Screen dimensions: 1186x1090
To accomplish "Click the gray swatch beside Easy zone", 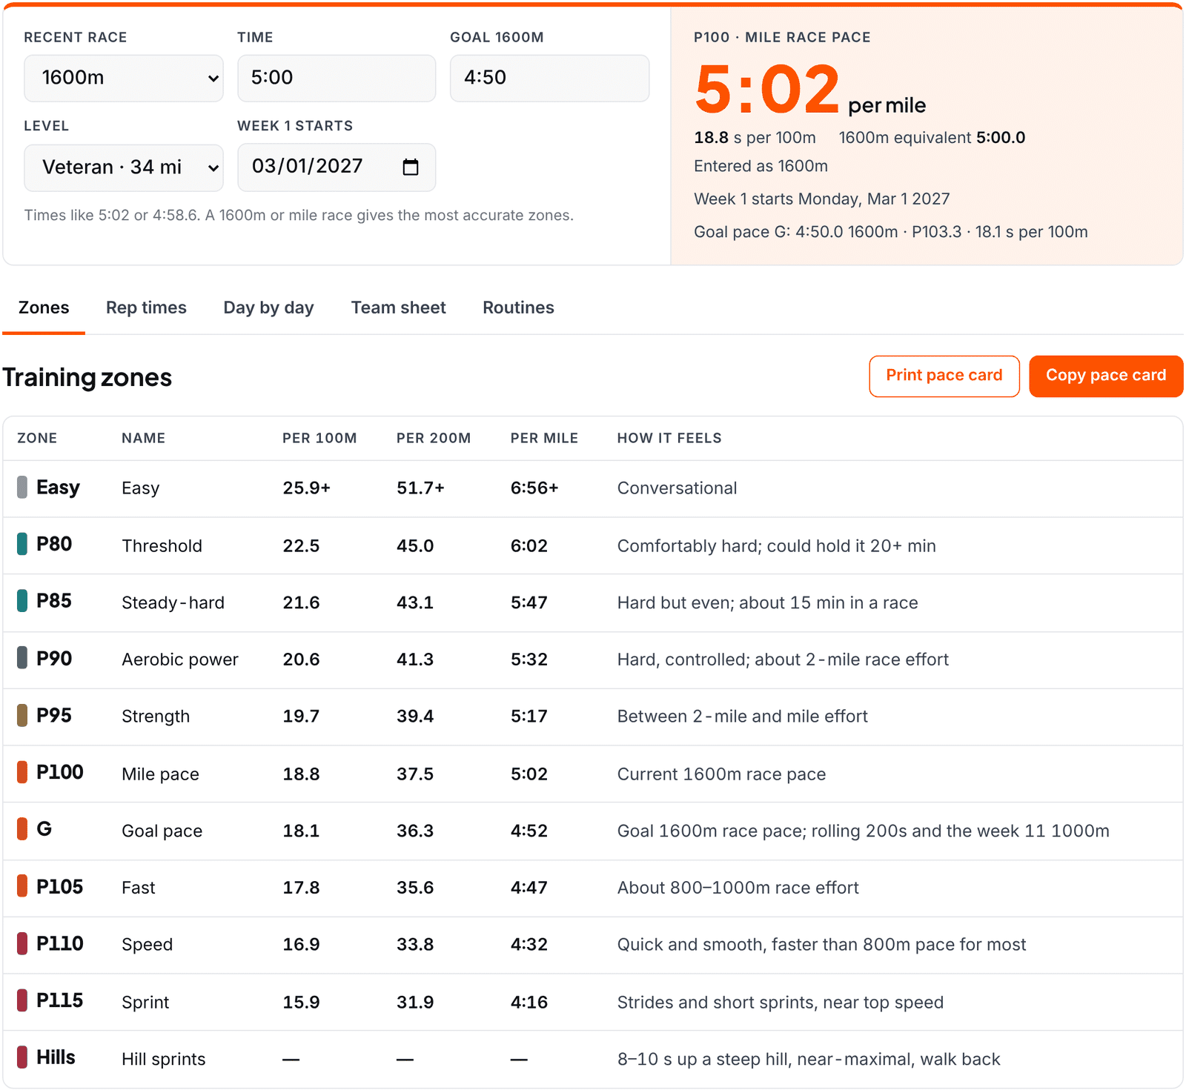I will pos(22,488).
